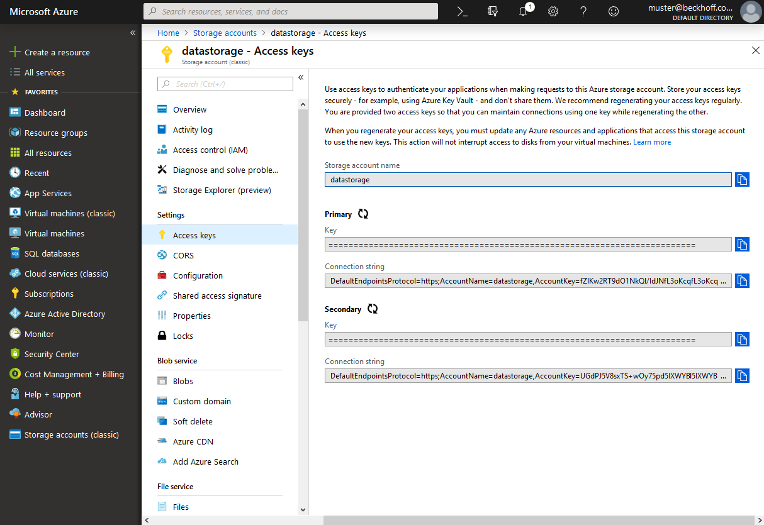
Task: Copy the secondary connection string
Action: [742, 376]
